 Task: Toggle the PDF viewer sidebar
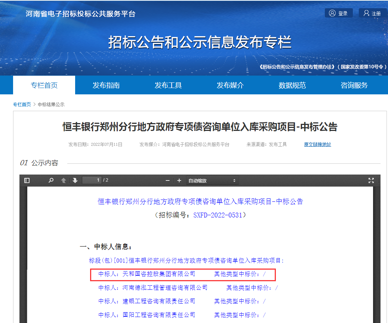coord(27,181)
